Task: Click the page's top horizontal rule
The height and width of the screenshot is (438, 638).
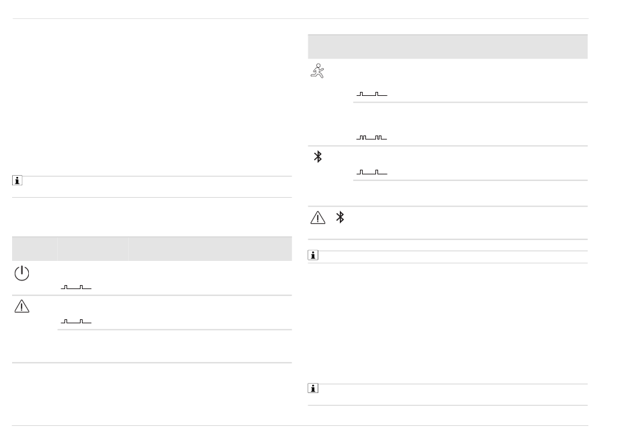Action: point(300,18)
